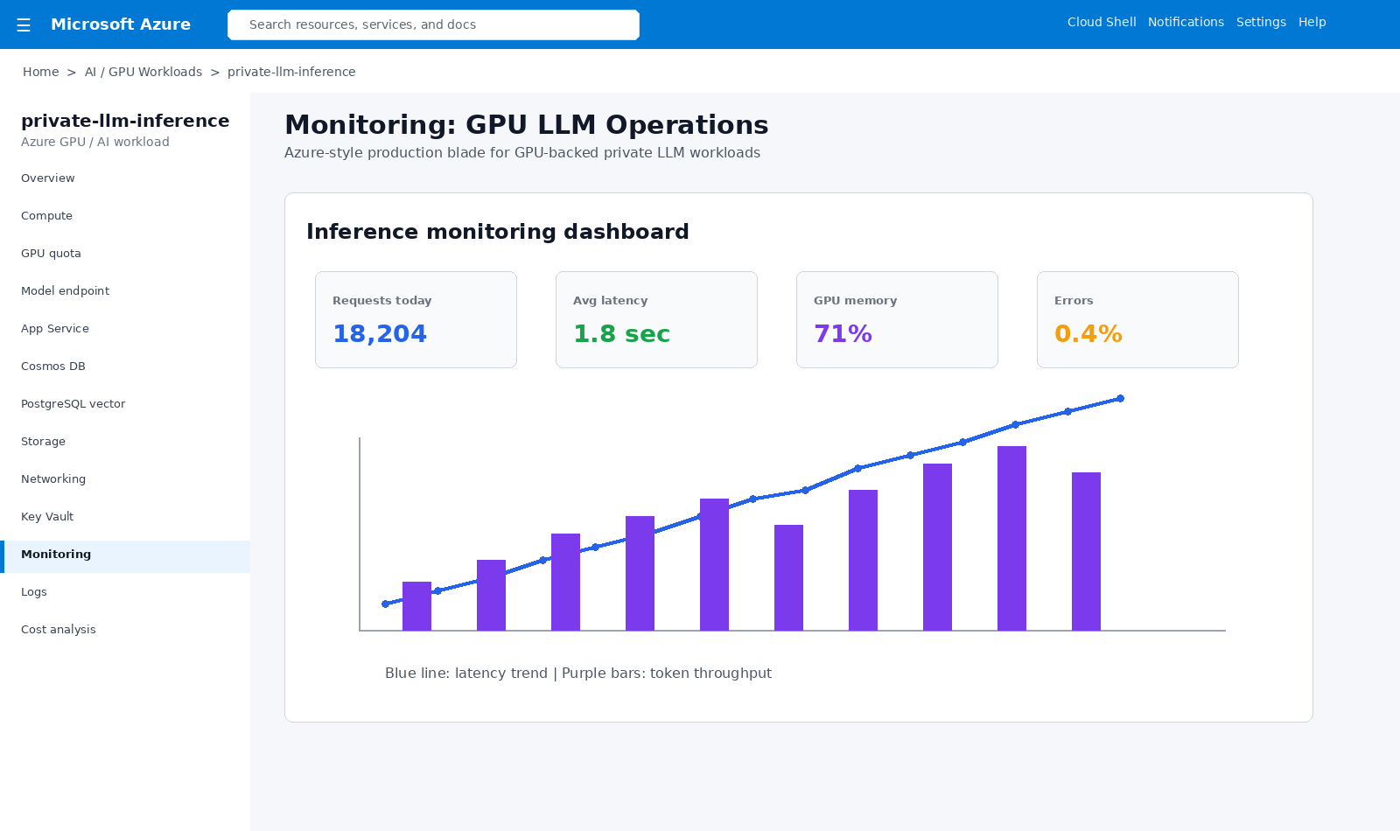
Task: Open the hamburger navigation menu
Action: coord(24,24)
